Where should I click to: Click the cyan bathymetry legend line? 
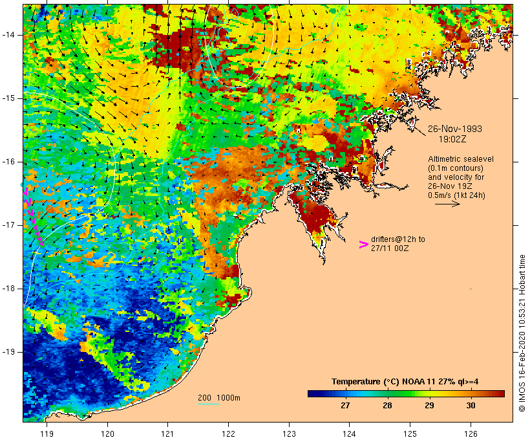(x=209, y=404)
